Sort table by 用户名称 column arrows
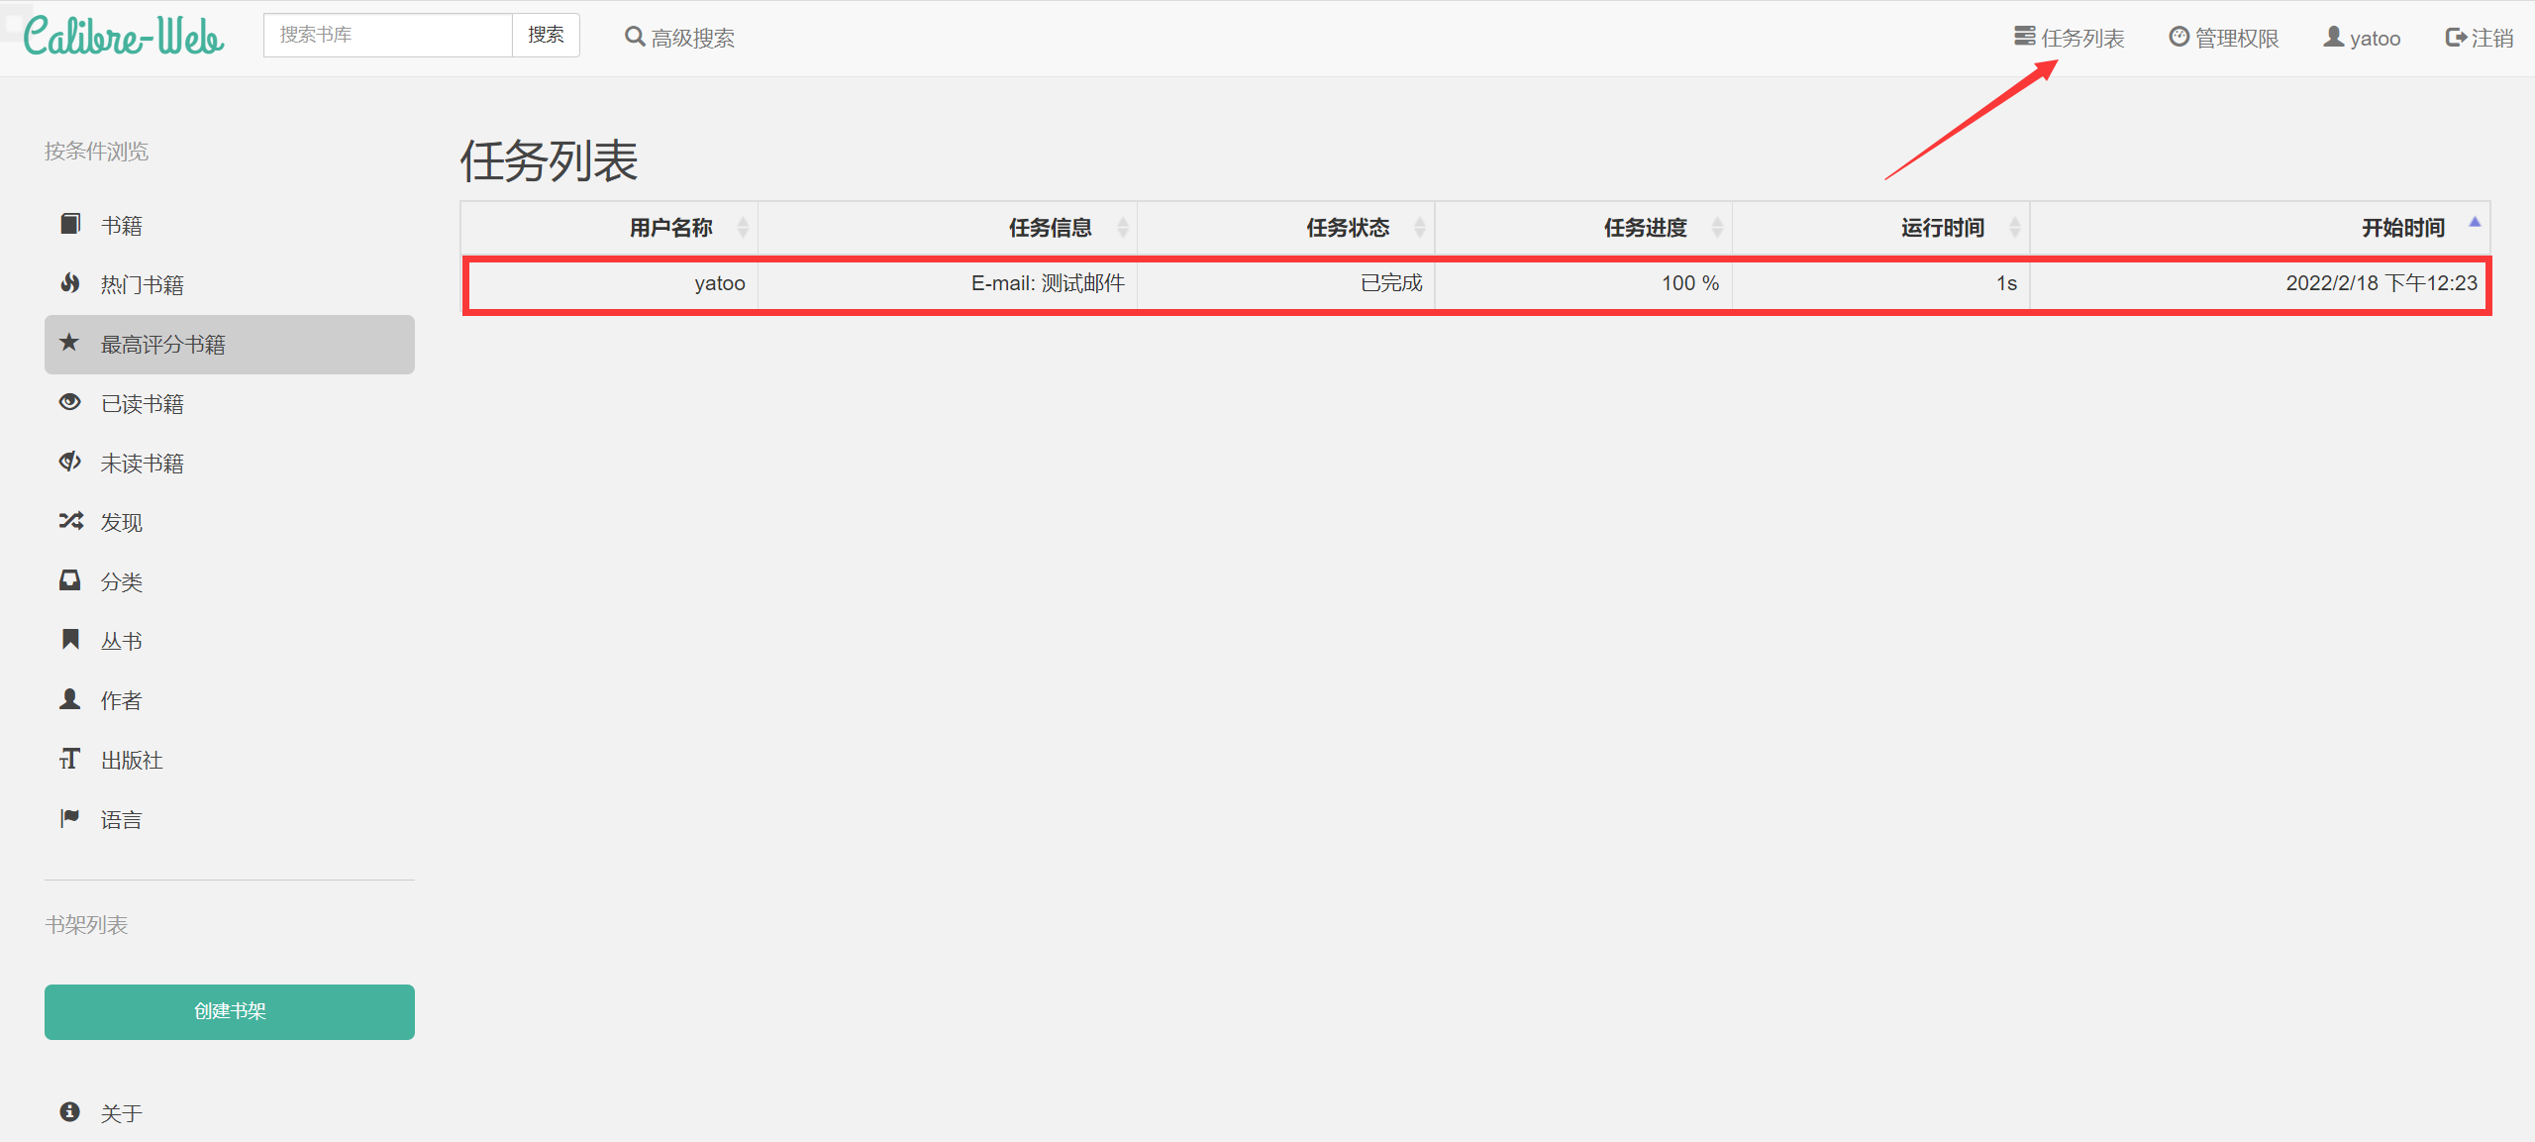The image size is (2535, 1142). tap(743, 229)
